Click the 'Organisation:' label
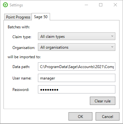Viewport: 123px width, 124px height. (x=24, y=48)
